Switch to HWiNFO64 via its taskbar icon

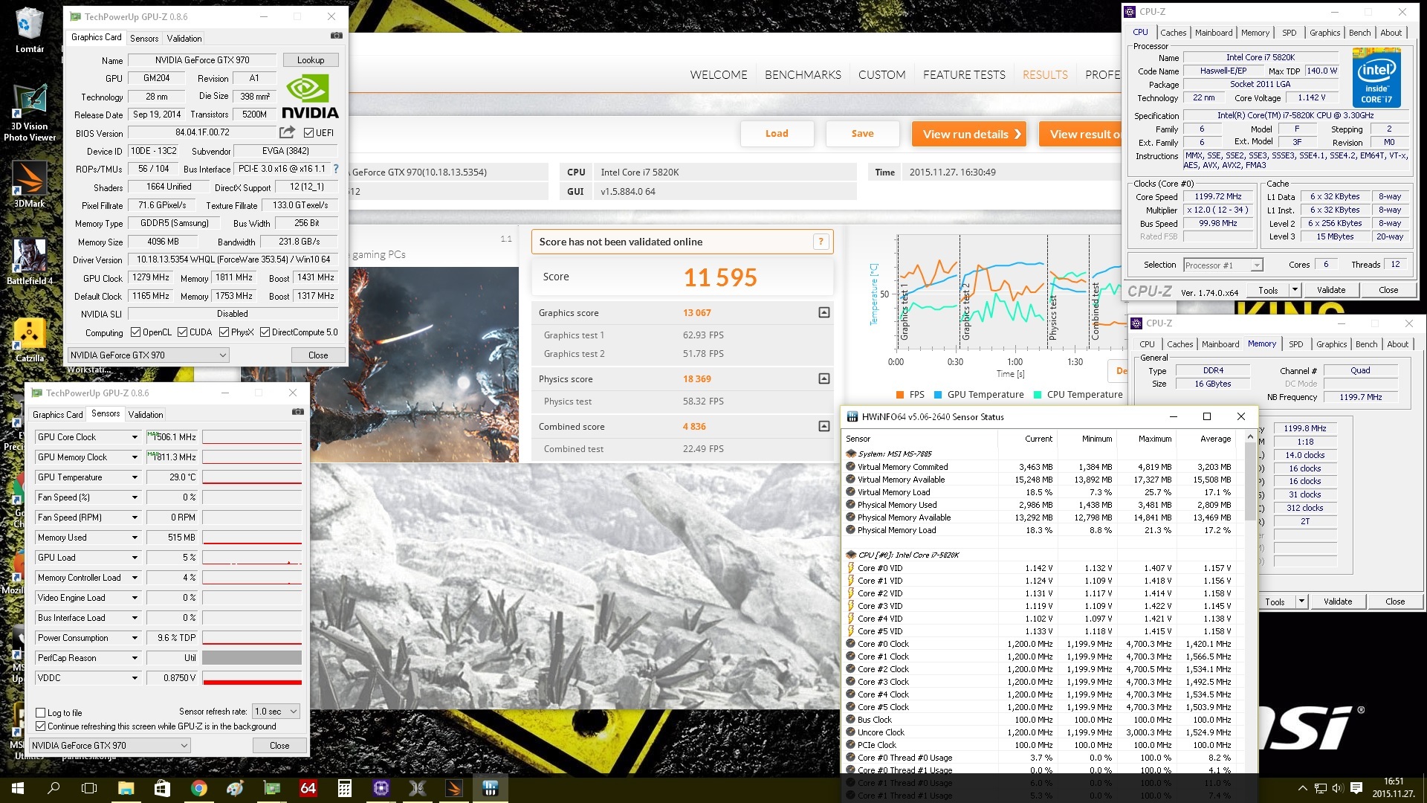click(x=491, y=788)
